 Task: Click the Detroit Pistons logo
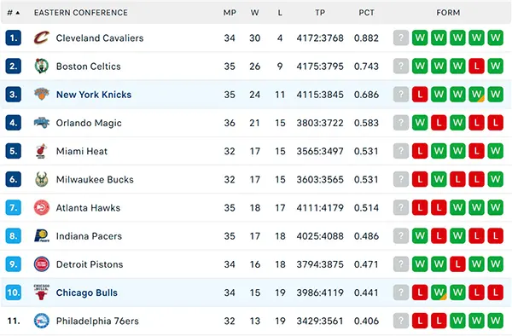click(42, 264)
